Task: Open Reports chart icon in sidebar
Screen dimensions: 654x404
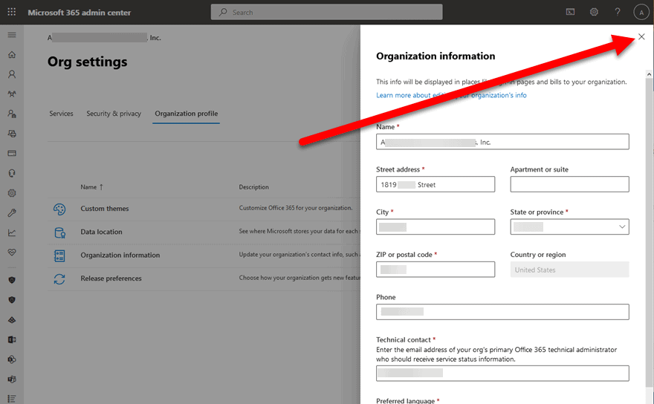Action: pyautogui.click(x=12, y=232)
